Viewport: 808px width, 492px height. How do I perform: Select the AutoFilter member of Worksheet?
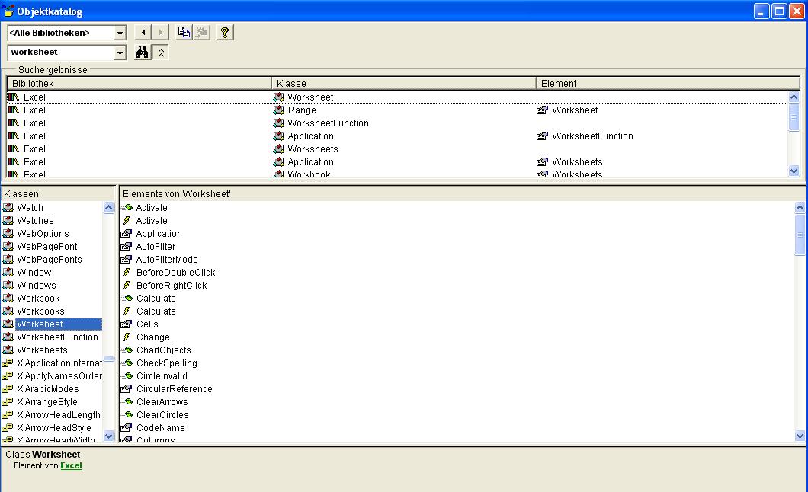point(156,247)
